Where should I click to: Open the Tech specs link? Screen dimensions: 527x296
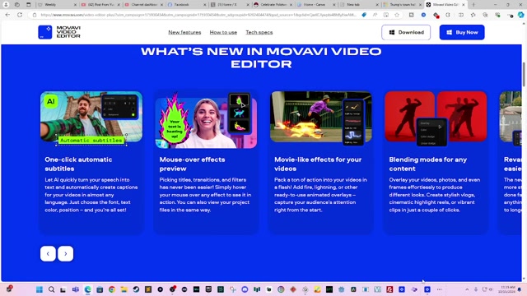259,32
